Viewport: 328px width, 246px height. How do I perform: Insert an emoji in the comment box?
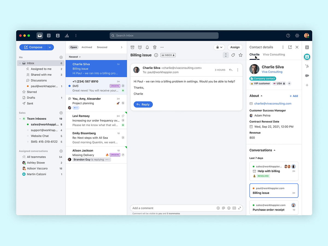(229, 208)
